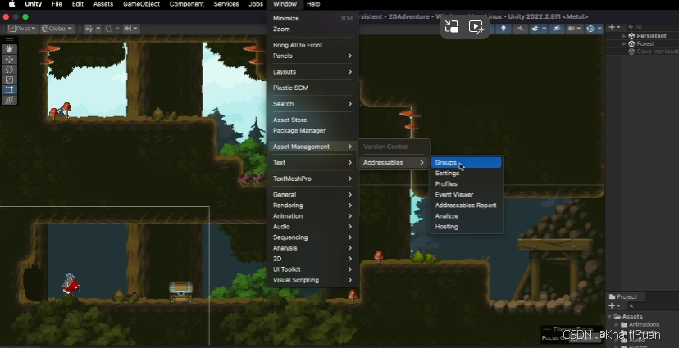Viewport: 679px width, 348px height.
Task: Open increment snapping dropdown arrow
Action: click(135, 29)
